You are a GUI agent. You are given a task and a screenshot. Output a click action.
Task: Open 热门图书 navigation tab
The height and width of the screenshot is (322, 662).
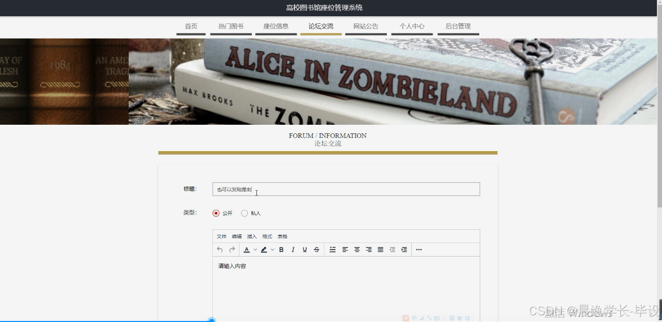pos(231,27)
